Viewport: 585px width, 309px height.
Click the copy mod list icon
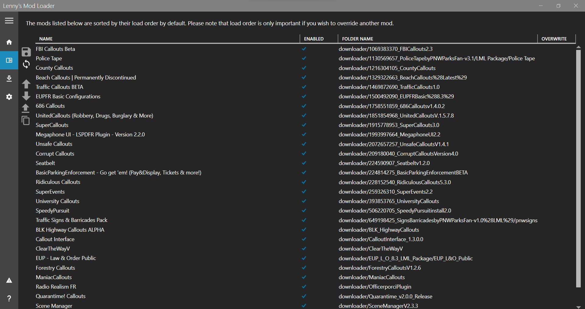(x=26, y=120)
